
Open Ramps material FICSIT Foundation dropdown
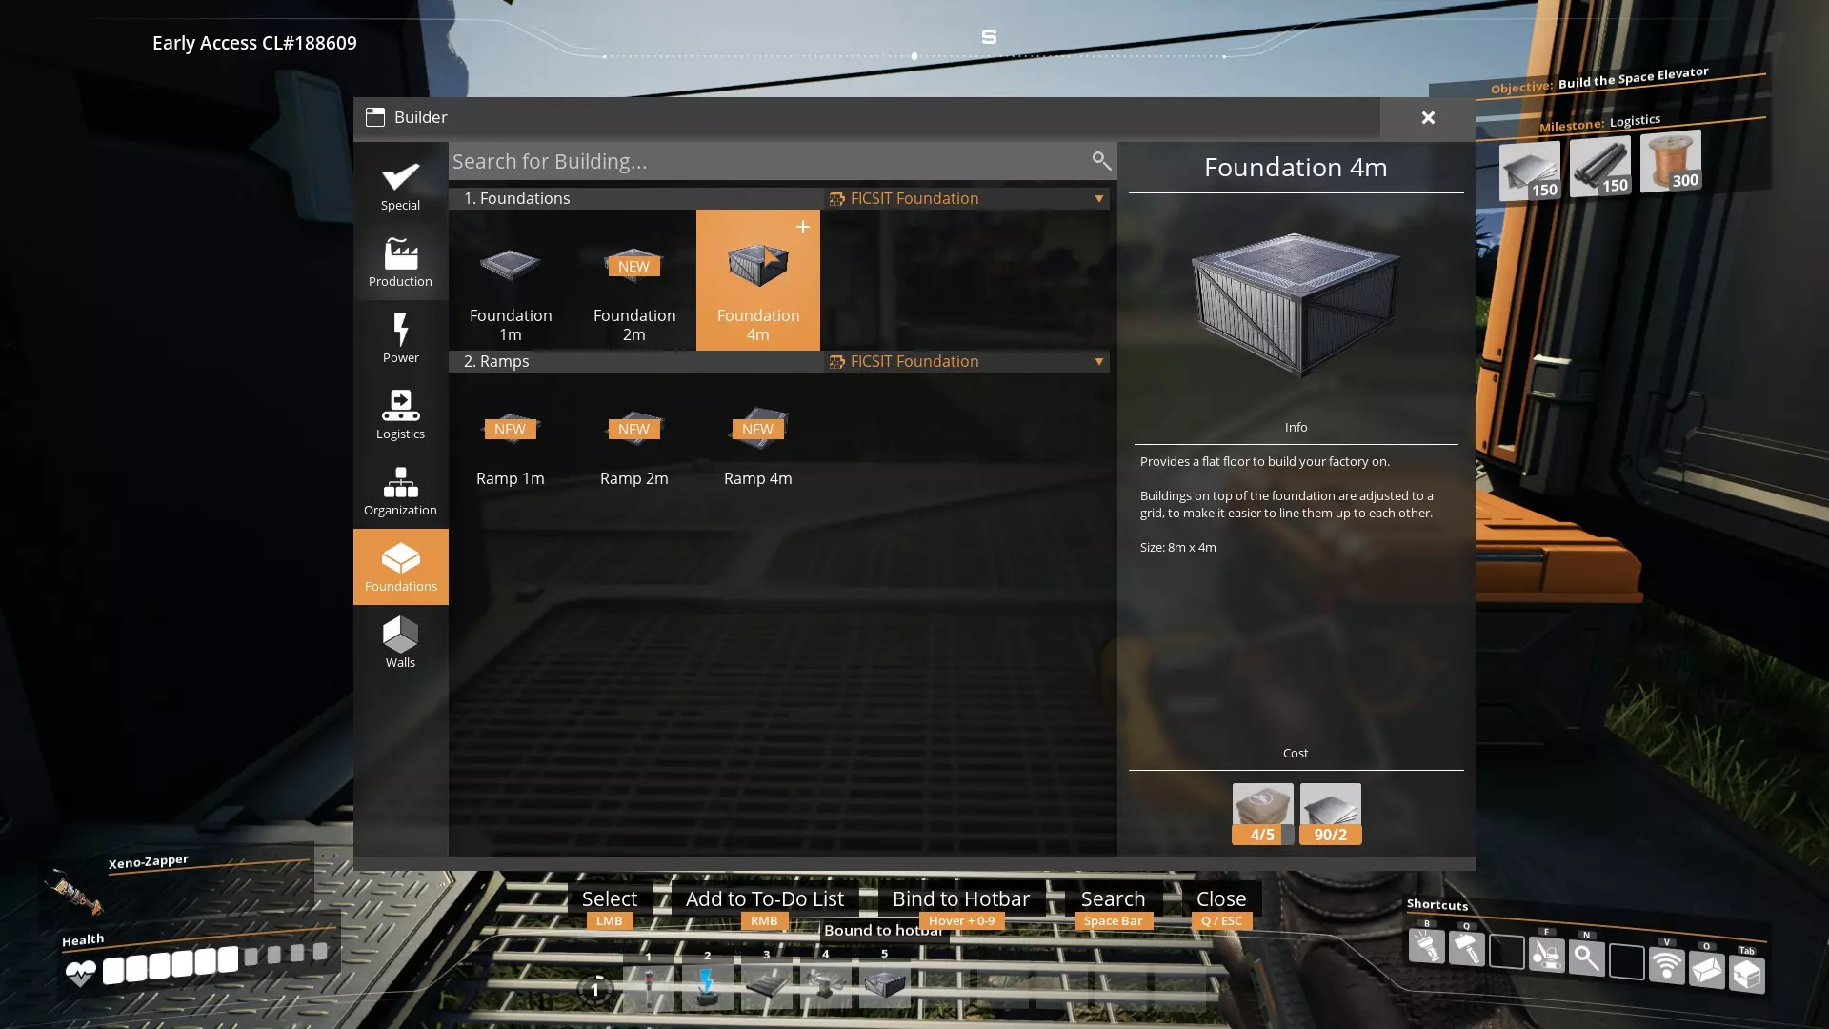966,361
